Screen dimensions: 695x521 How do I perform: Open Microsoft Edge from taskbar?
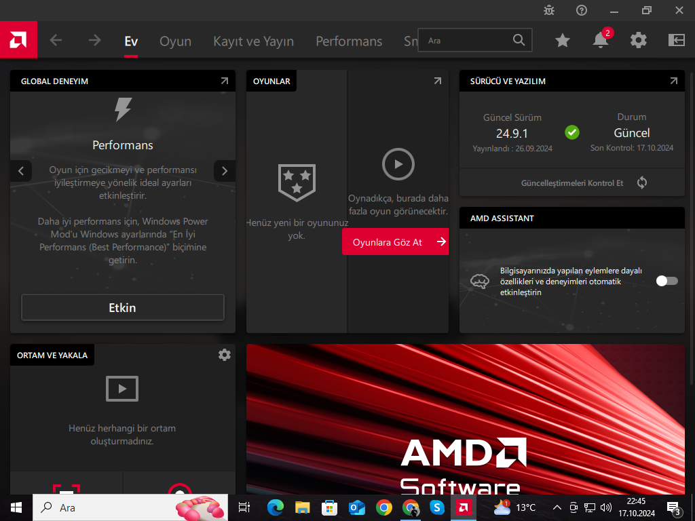click(x=276, y=507)
